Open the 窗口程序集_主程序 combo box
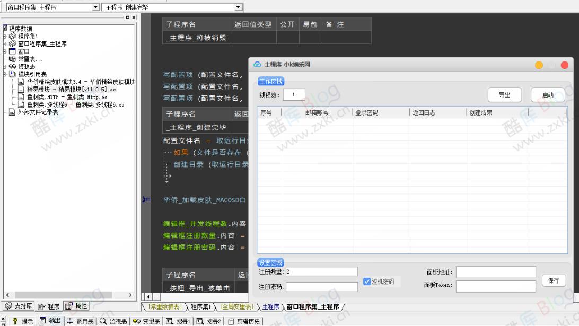 (96, 7)
